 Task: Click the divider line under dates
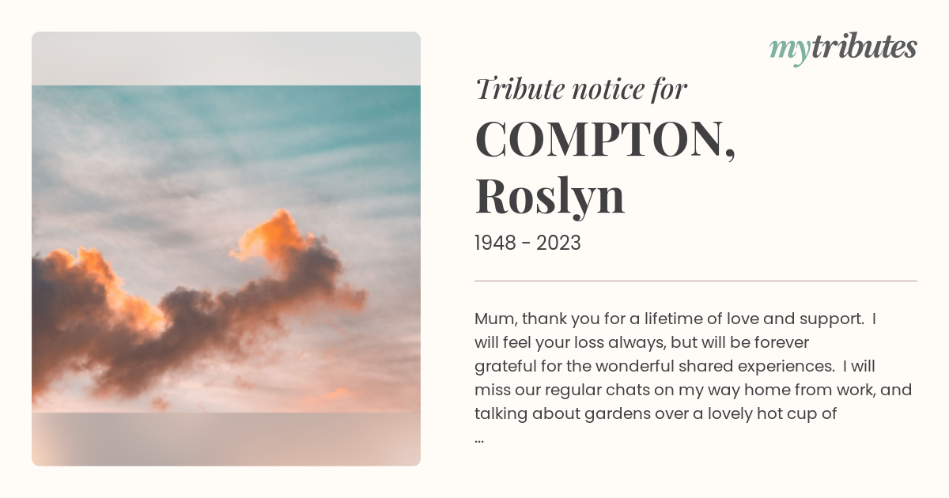(x=696, y=281)
